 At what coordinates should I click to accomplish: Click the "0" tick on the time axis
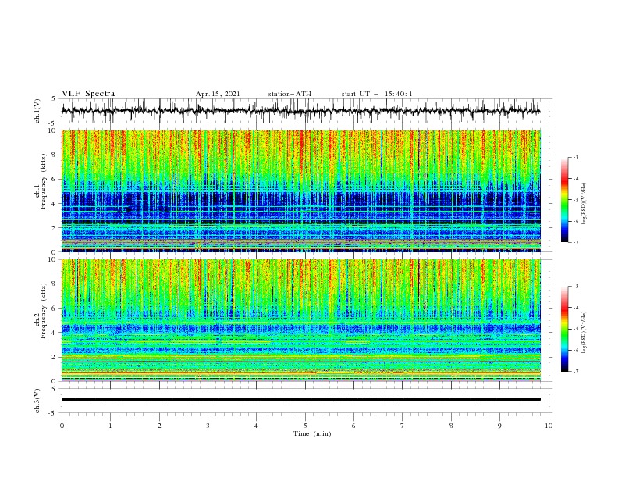[62, 426]
